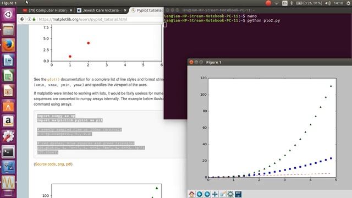Save the figure with floppy icon

pos(238,194)
